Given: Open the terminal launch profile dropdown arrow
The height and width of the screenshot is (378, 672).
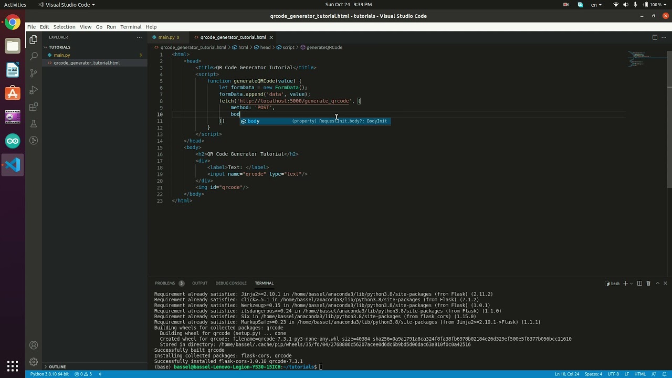Looking at the screenshot, I should click(631, 283).
